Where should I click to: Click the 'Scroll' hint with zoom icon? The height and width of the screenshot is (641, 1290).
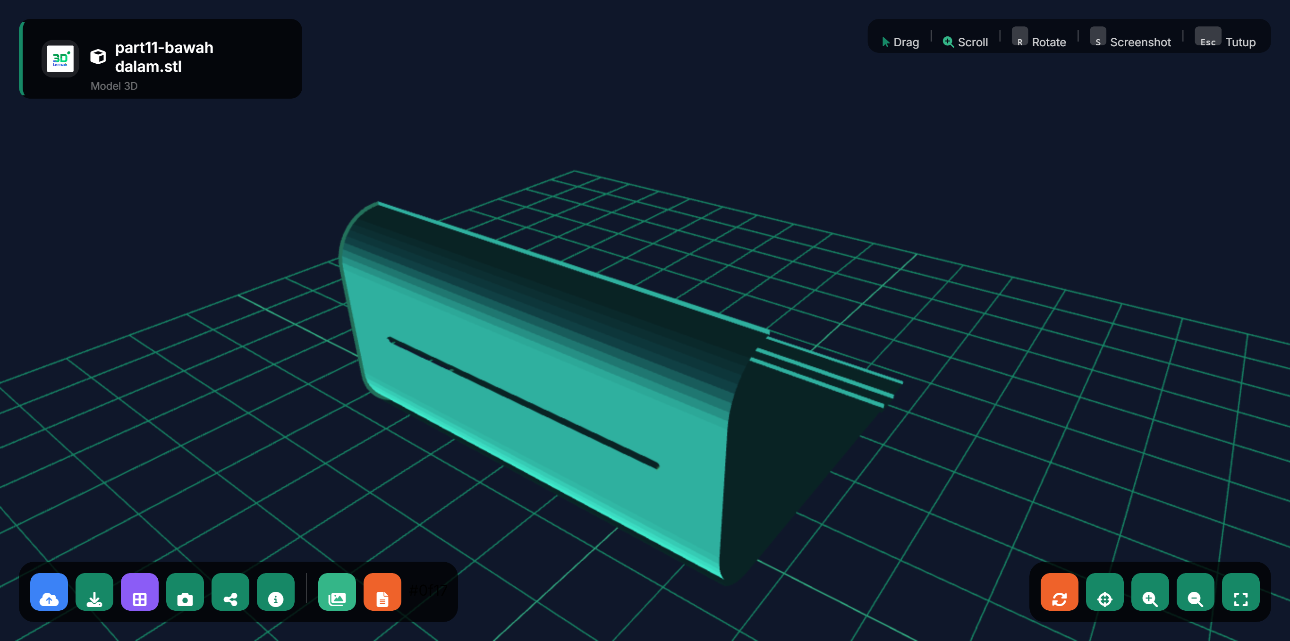966,42
